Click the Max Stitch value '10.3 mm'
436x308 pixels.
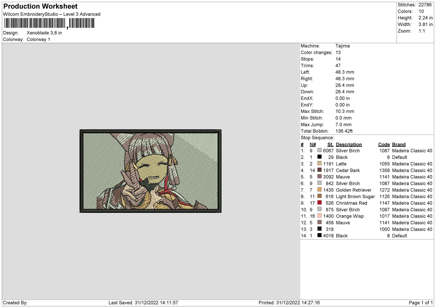point(345,111)
